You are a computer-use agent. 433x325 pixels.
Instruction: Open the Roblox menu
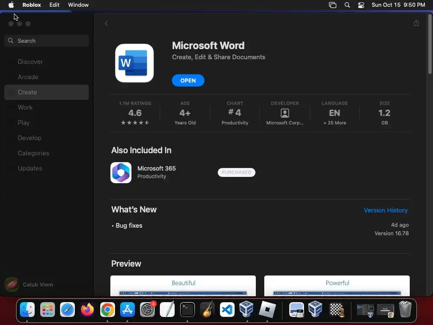tap(32, 5)
